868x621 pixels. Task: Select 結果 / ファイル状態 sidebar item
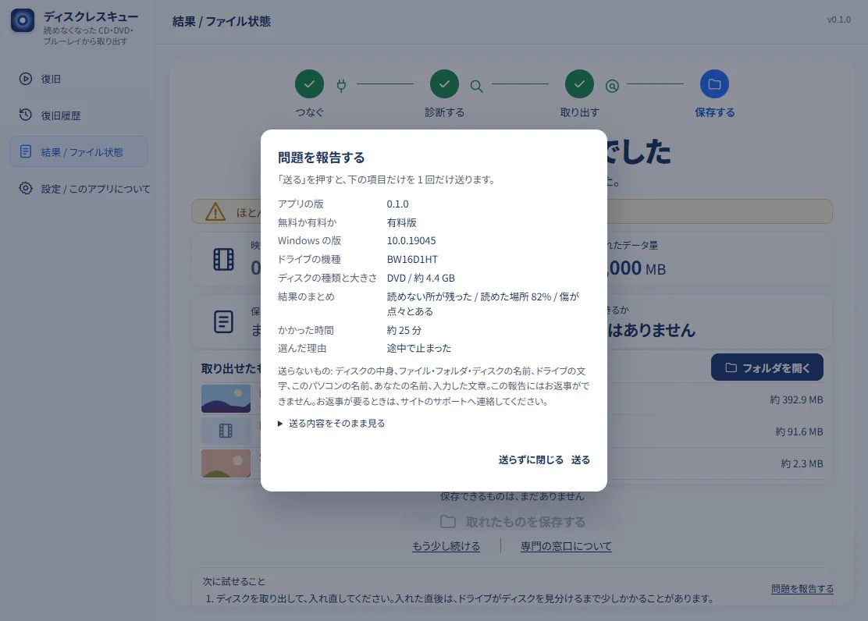click(79, 151)
